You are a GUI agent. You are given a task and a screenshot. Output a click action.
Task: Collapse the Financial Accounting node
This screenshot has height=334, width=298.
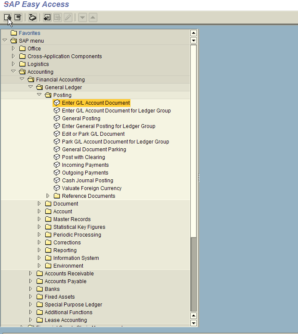coord(22,79)
